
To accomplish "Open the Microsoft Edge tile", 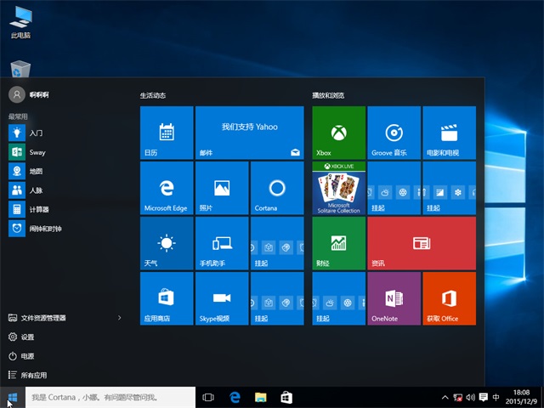I will pos(167,188).
